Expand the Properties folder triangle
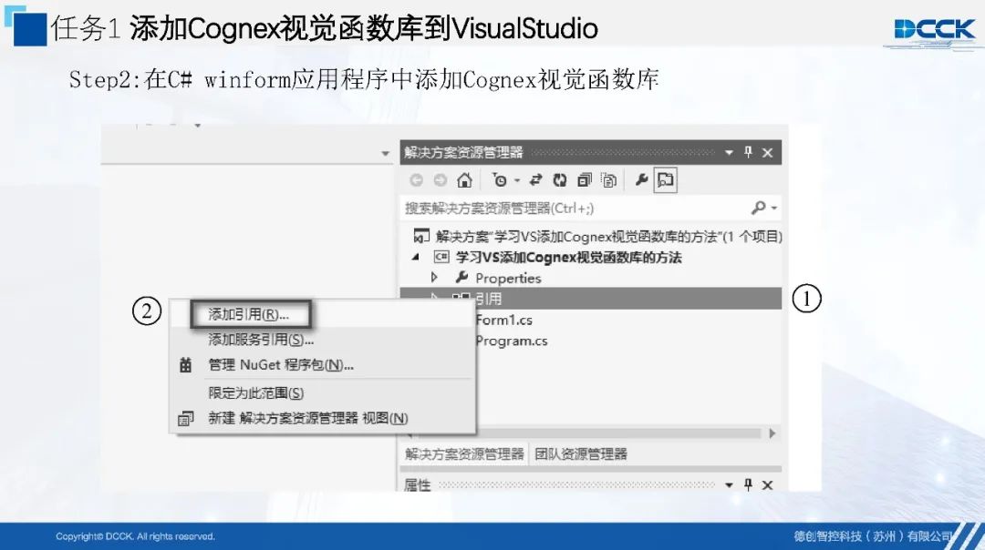 click(434, 277)
